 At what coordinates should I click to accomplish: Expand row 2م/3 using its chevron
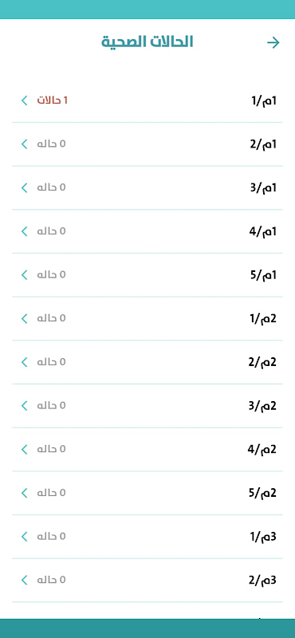click(x=25, y=405)
